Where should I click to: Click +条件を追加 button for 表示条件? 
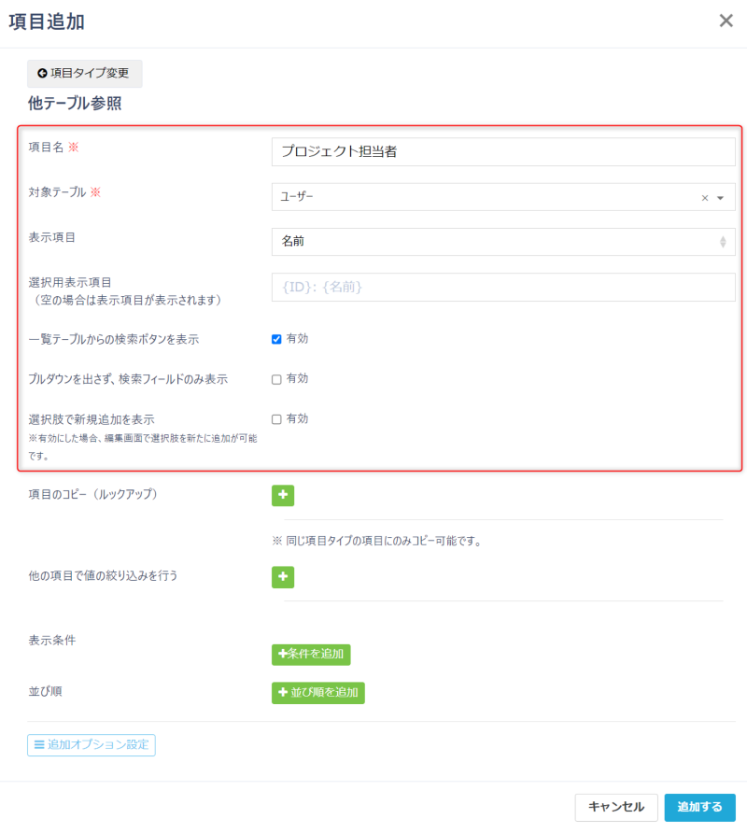click(x=311, y=655)
